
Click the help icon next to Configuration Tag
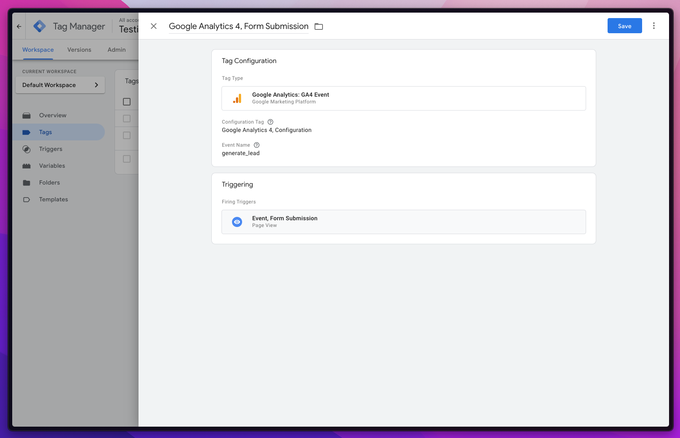click(270, 121)
